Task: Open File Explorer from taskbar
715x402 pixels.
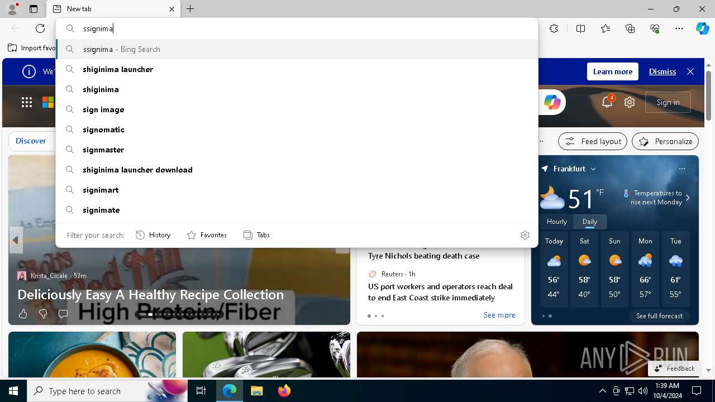Action: (x=256, y=391)
